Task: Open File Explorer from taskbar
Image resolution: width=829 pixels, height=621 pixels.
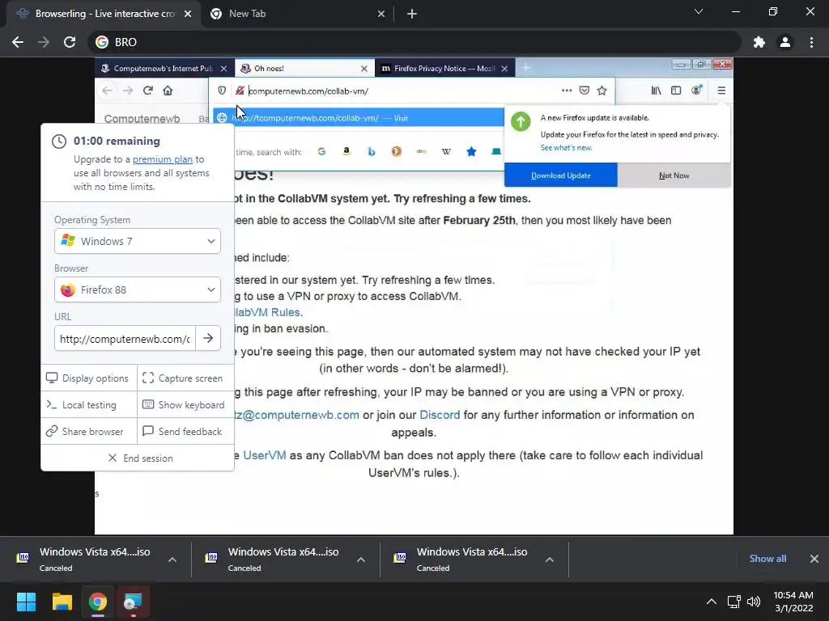Action: click(x=62, y=602)
